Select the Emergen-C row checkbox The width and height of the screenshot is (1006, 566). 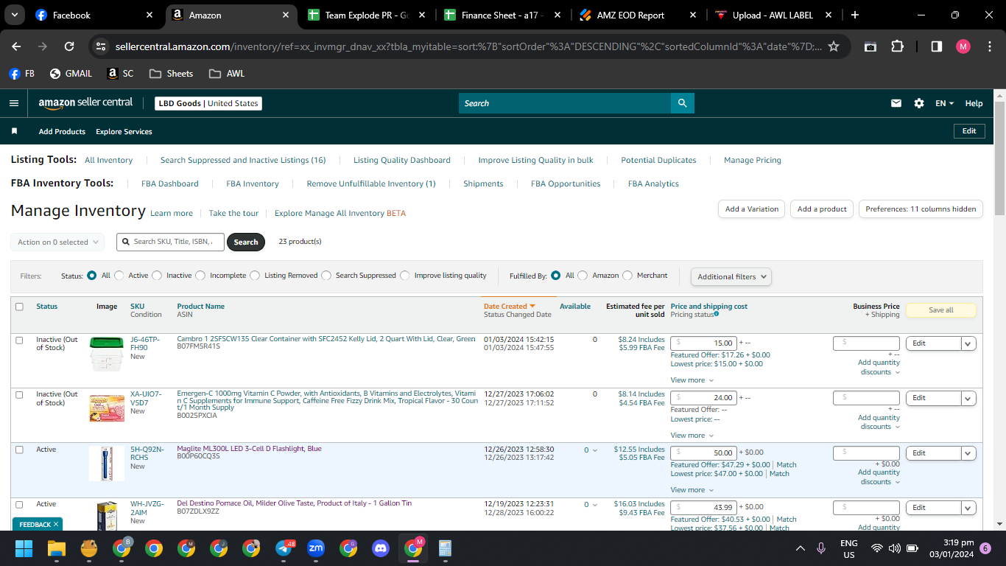pyautogui.click(x=19, y=395)
